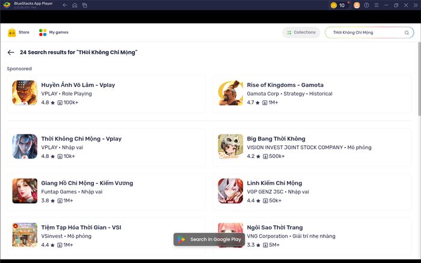Open the help question mark icon
Viewport: 421px width, 263px height.
click(x=366, y=5)
